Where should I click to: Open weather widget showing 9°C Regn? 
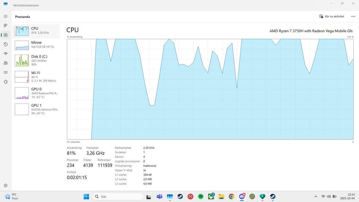(x=12, y=196)
